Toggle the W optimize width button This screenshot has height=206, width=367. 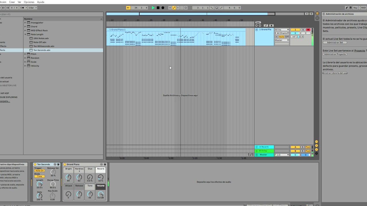point(311,14)
